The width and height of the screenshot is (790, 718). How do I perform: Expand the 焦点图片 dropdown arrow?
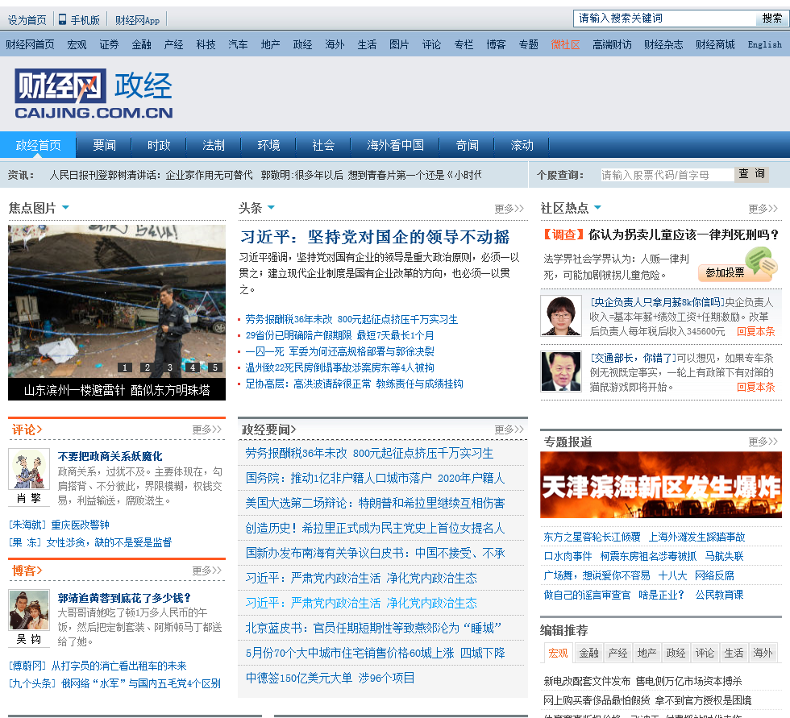[65, 207]
